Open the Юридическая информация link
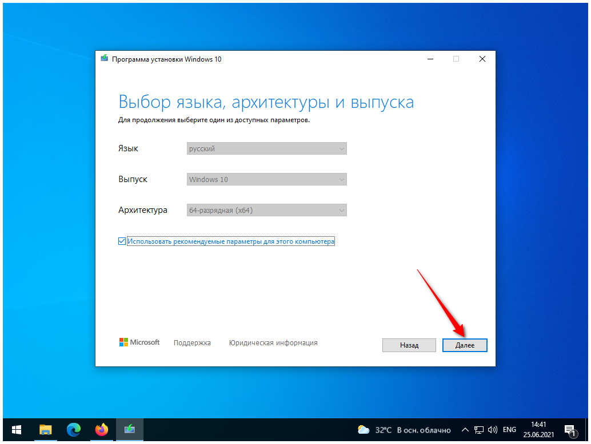 pos(273,343)
